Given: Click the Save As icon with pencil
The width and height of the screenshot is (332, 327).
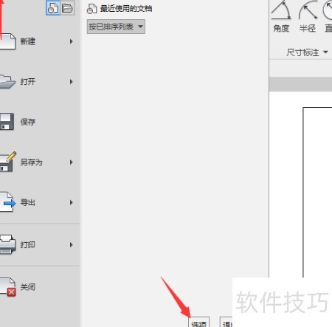Looking at the screenshot, I should coord(8,162).
